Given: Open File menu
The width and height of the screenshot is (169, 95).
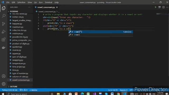Looking at the screenshot, I should point(8,2).
